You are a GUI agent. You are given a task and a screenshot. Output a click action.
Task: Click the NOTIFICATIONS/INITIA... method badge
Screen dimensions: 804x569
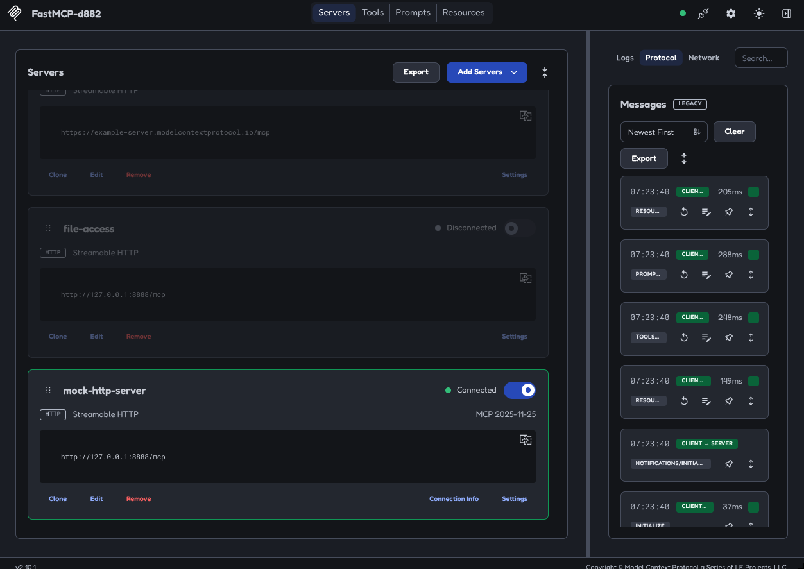click(671, 464)
